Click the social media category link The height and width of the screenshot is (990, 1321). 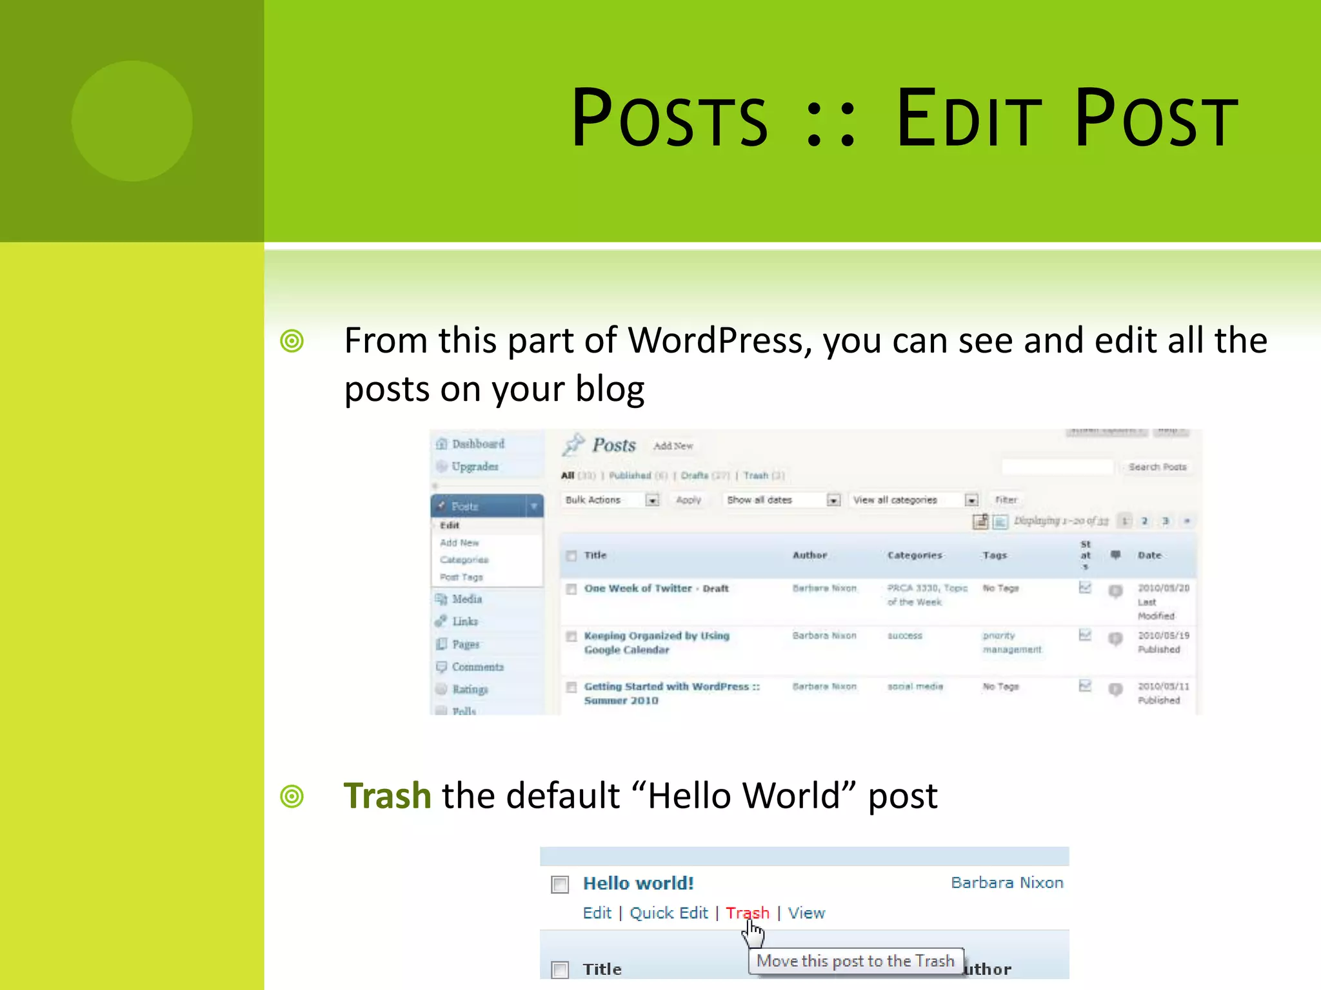point(915,686)
